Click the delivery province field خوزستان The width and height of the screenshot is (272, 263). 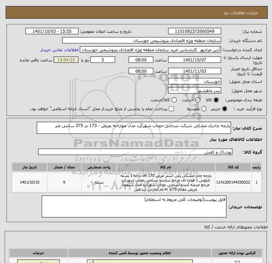194,81
